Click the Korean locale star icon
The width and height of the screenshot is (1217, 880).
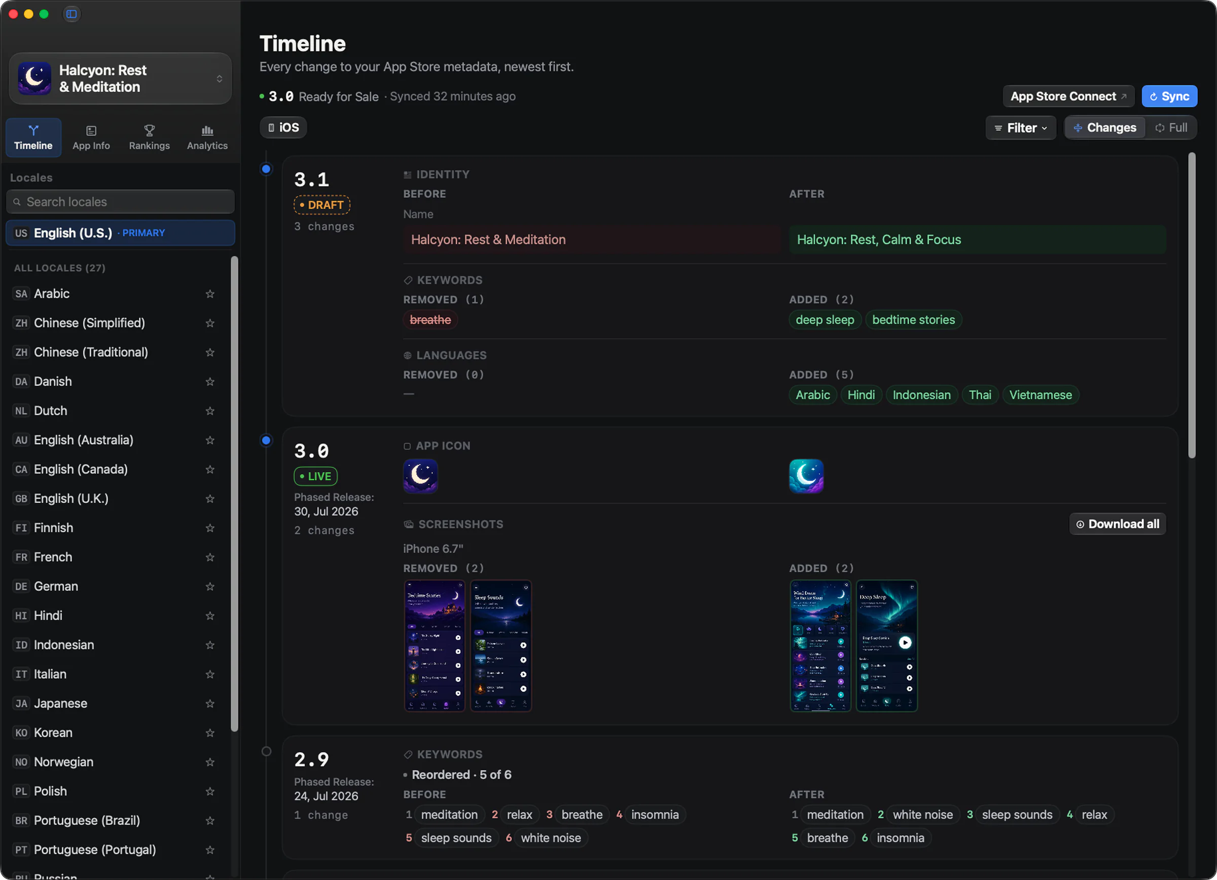point(210,733)
